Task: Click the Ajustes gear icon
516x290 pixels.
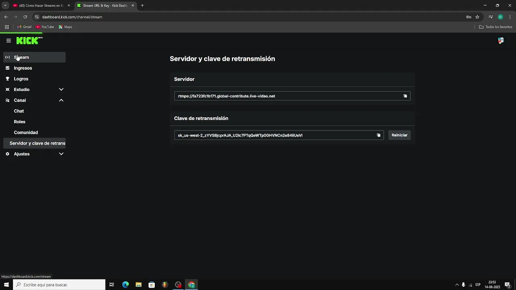Action: [x=7, y=154]
